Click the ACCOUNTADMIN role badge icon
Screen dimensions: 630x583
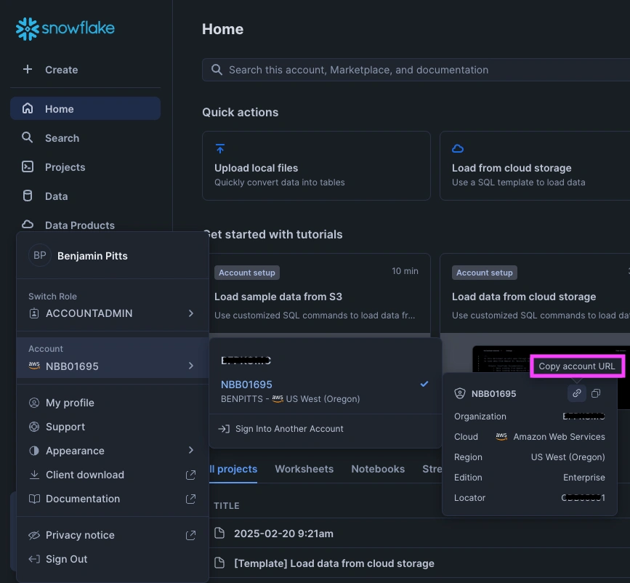coord(34,313)
